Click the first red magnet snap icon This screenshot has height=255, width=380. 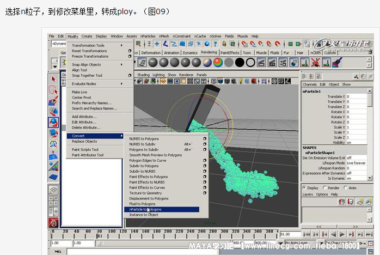[x=245, y=44]
